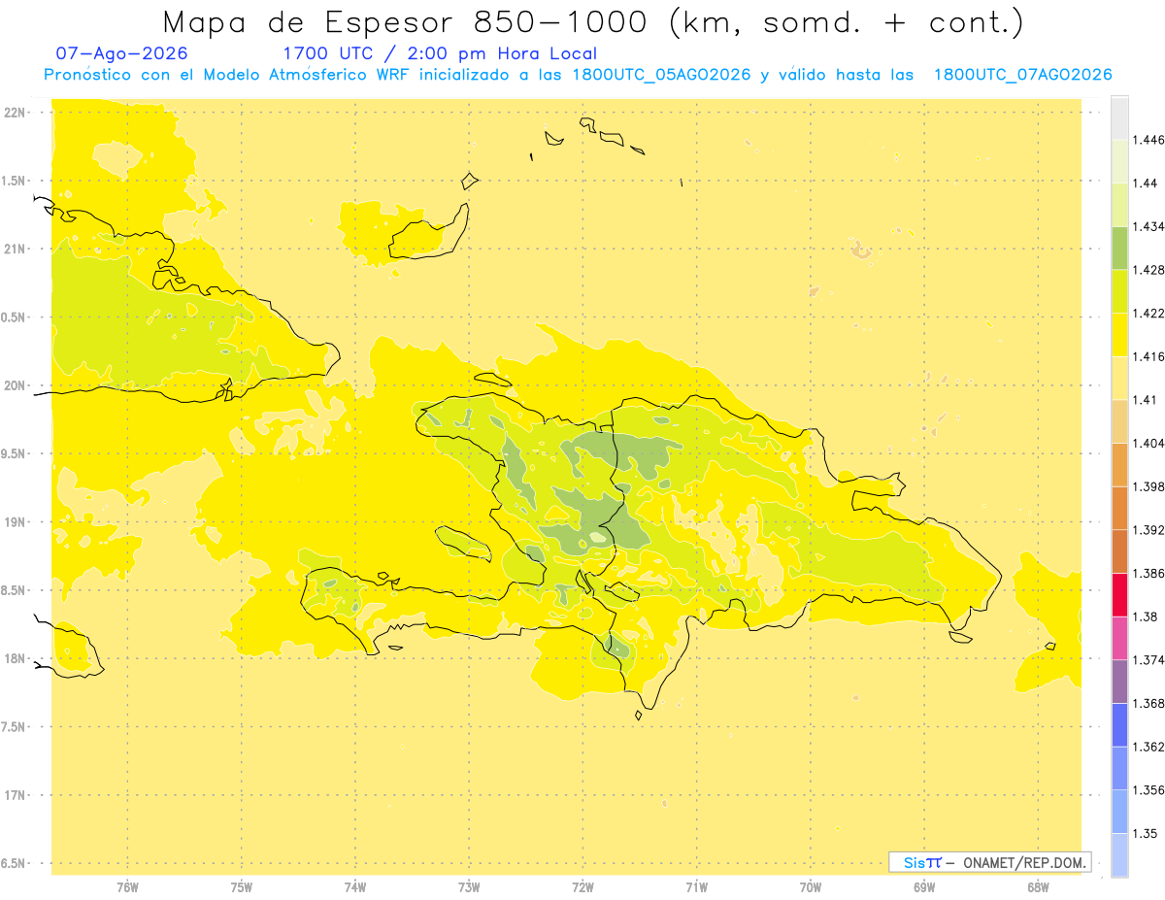Image resolution: width=1165 pixels, height=900 pixels.
Task: Click the '72W' longitude label
Action: (582, 887)
